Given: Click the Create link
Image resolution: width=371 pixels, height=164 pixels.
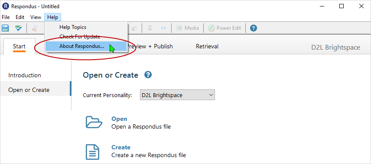Looking at the screenshot, I should [121, 147].
